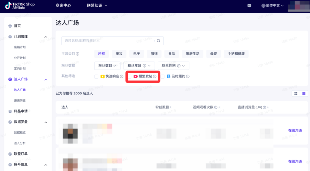Viewport: 310px width, 171px height.
Task: Click the 达人广场 sidebar section icon
Action: [x=10, y=79]
